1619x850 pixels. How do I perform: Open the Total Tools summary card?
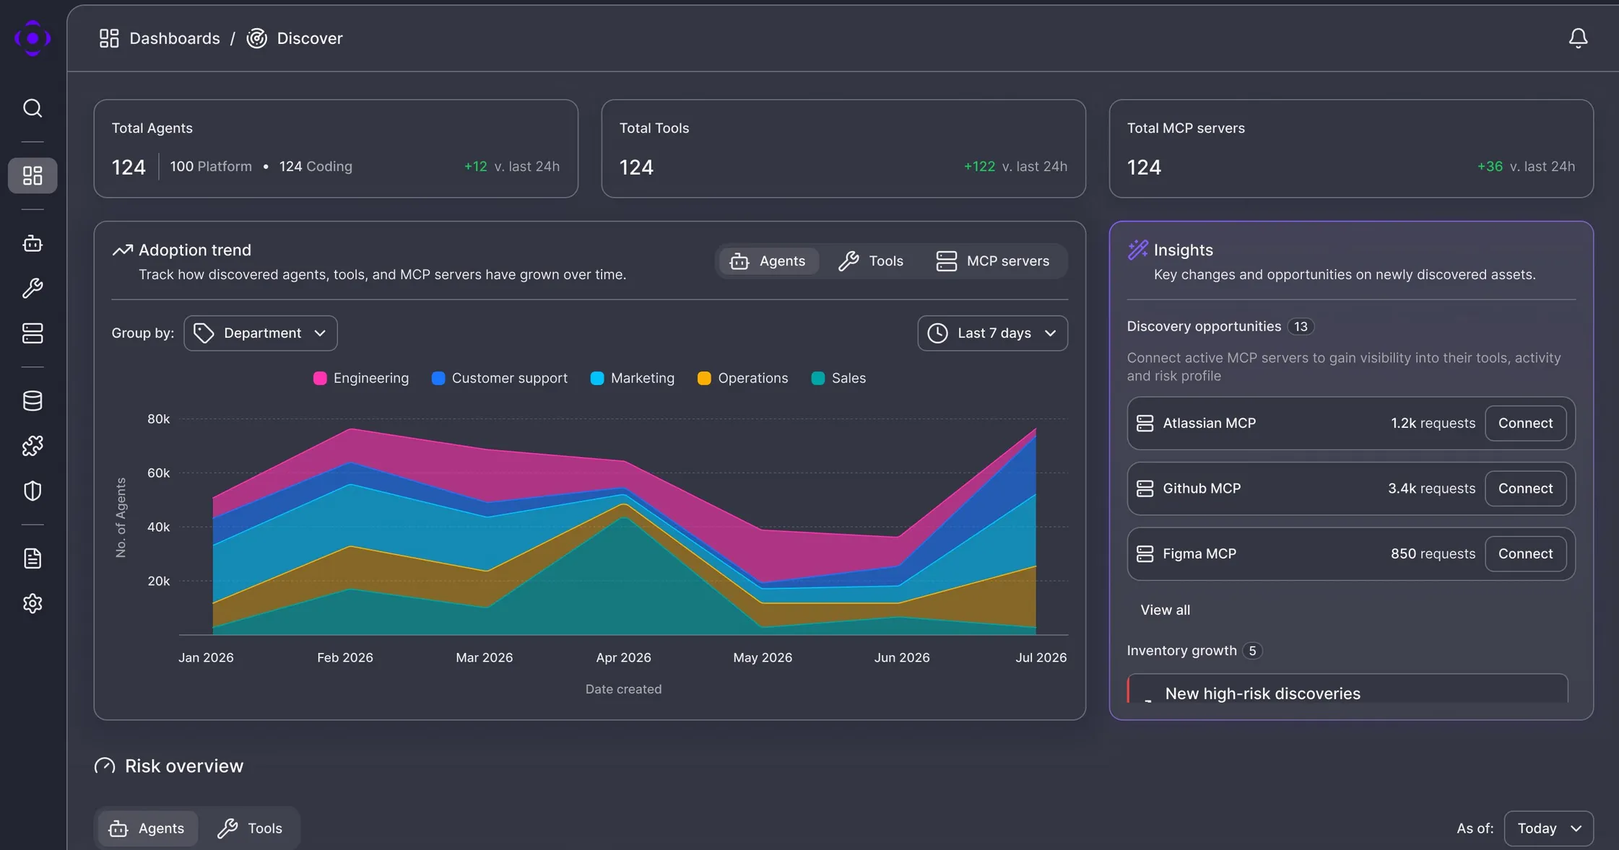[x=843, y=149]
